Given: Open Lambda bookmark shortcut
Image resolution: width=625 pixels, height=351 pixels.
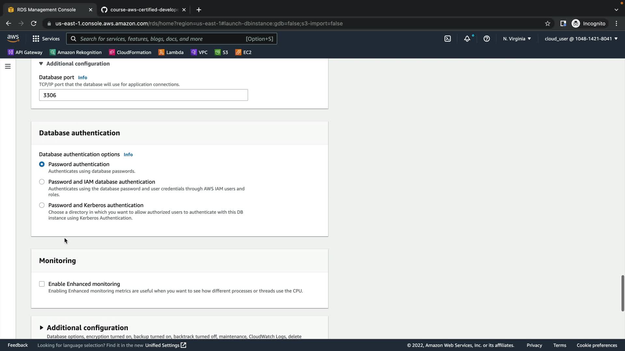Looking at the screenshot, I should (x=171, y=52).
